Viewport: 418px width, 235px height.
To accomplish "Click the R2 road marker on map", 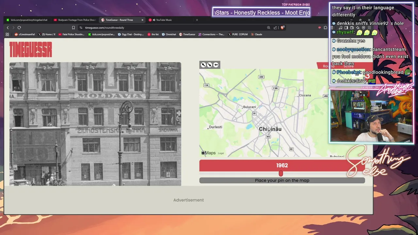I will click(x=291, y=149).
